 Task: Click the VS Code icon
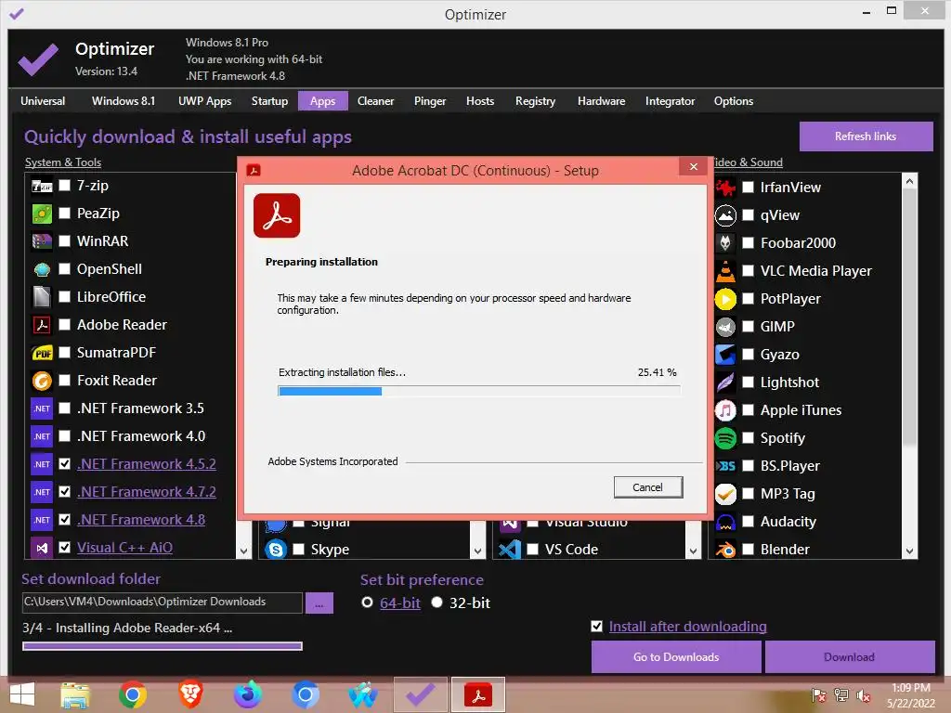pos(510,550)
